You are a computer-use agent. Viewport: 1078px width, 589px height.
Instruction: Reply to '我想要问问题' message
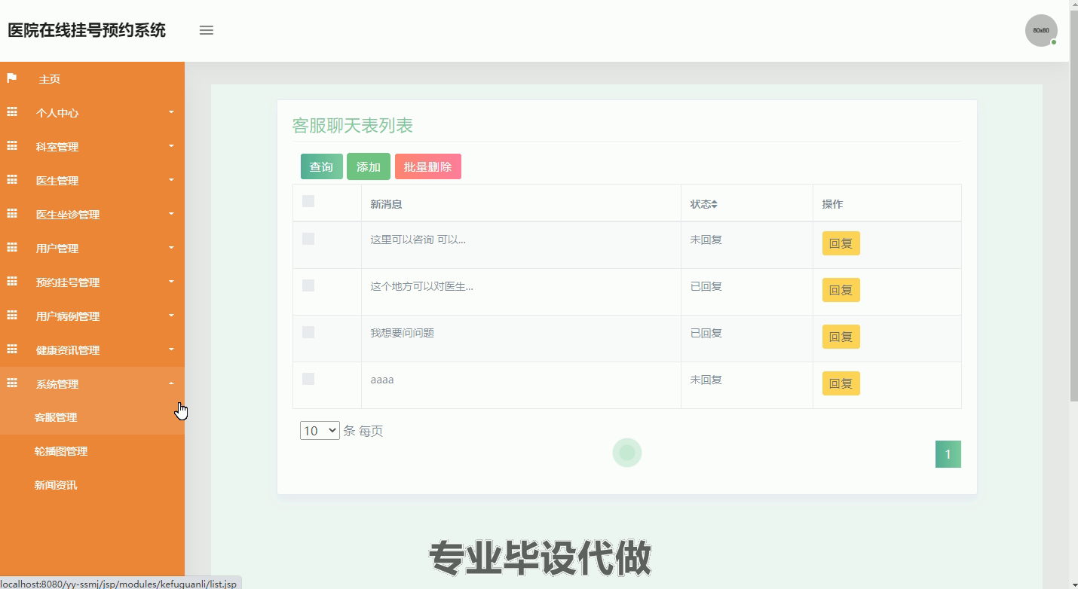841,337
